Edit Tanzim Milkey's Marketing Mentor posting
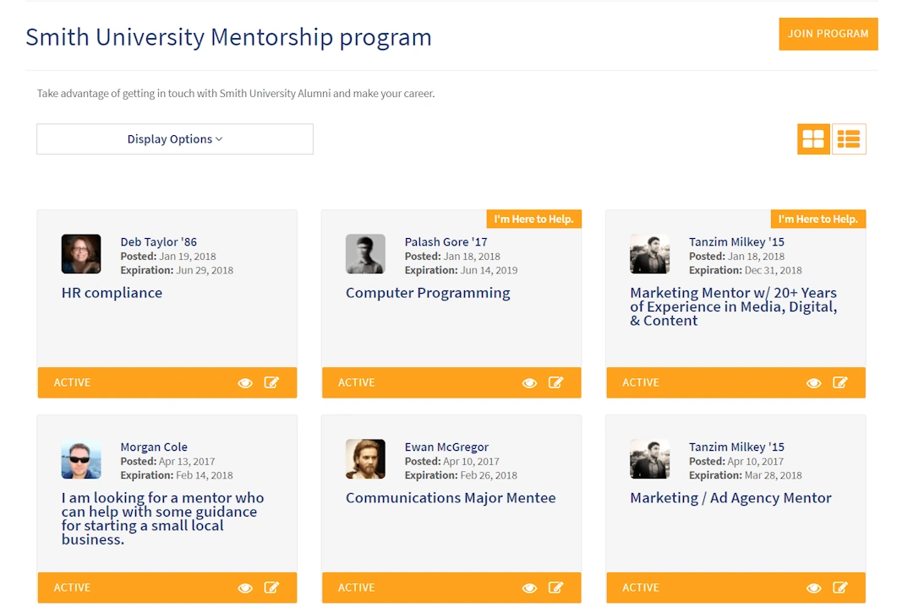Screen dimensions: 913x612 point(839,382)
